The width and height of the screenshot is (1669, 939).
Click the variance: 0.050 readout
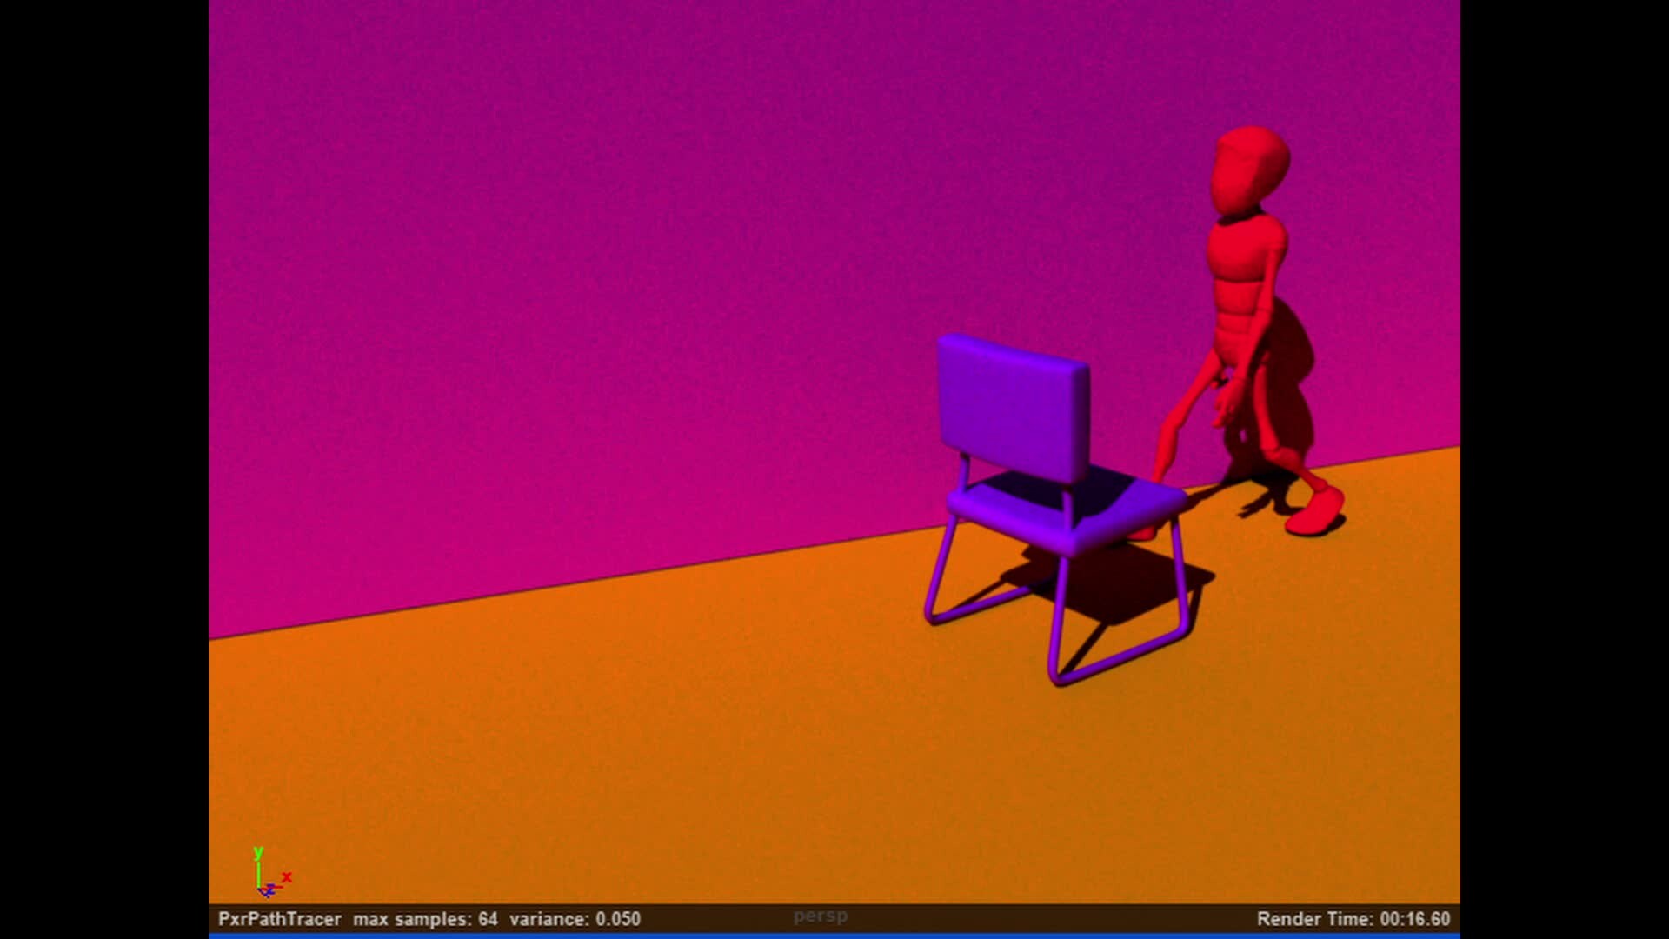[575, 918]
